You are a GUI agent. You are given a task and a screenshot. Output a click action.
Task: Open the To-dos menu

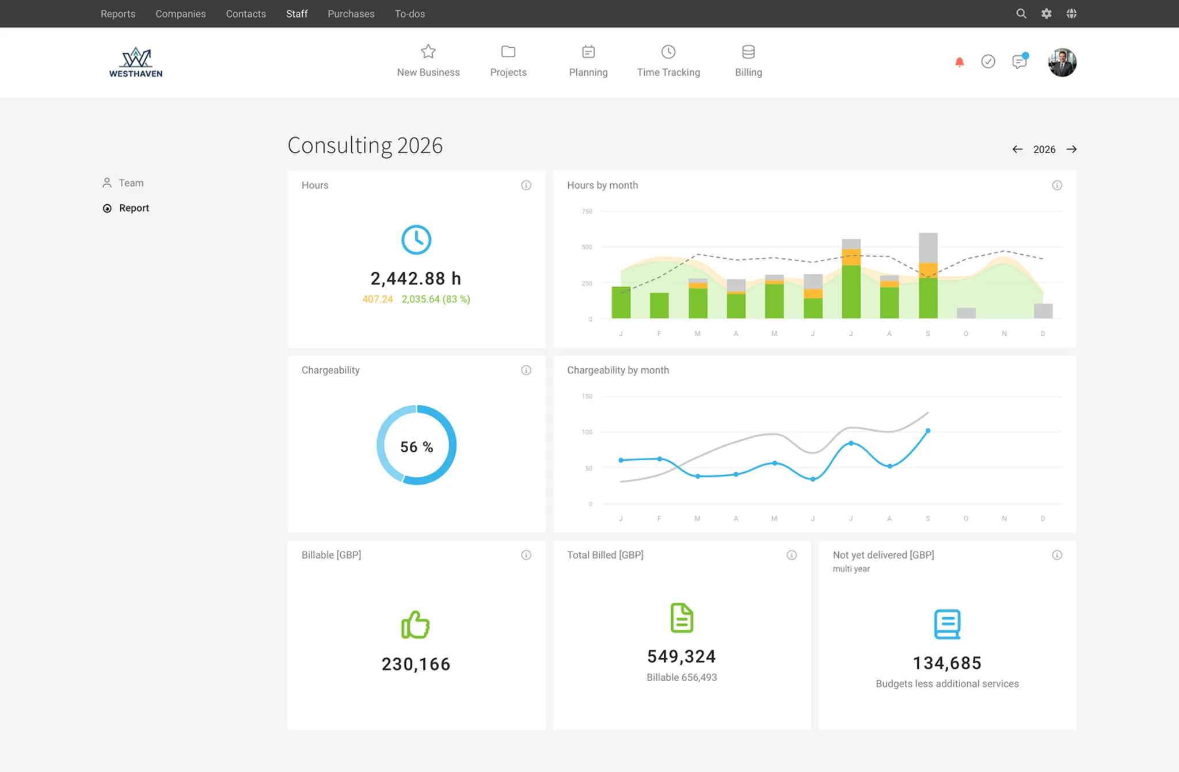point(409,14)
